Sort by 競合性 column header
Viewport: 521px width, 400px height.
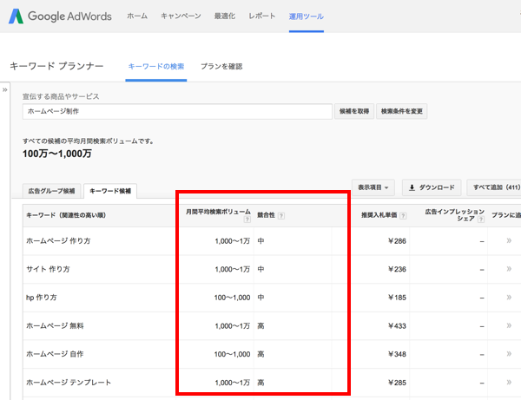pos(266,215)
